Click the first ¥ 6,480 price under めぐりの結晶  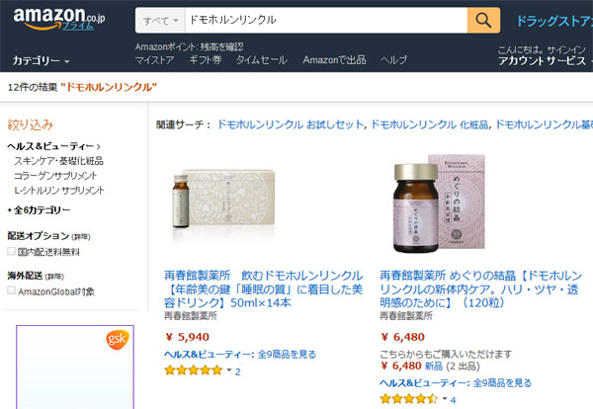[x=403, y=337]
